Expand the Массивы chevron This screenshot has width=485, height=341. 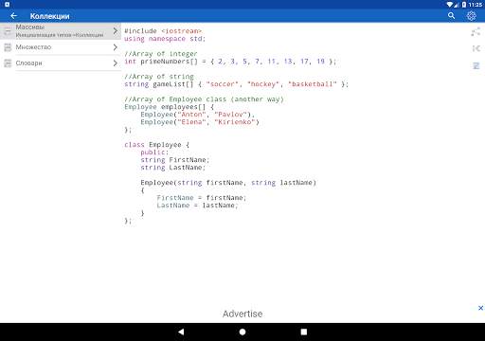point(116,31)
